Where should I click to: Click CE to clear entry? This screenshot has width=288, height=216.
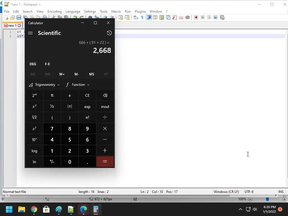click(x=87, y=95)
